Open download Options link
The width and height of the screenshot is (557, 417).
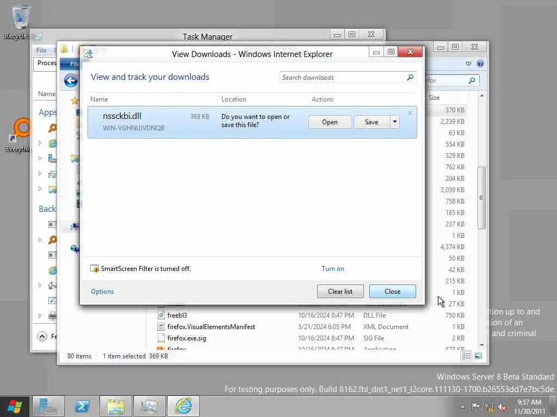pyautogui.click(x=102, y=292)
